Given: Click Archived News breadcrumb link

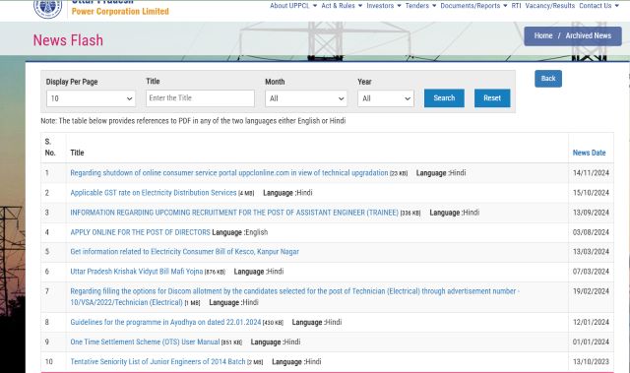Looking at the screenshot, I should (589, 35).
